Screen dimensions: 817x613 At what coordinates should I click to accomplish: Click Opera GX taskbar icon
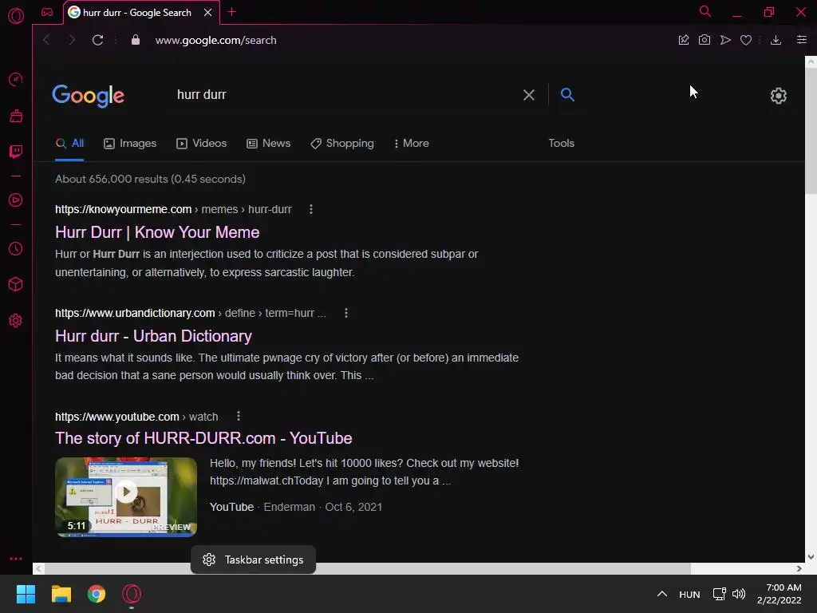[132, 594]
